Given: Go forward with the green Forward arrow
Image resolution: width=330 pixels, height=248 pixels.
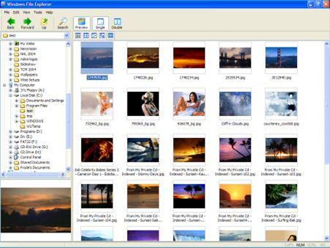Looking at the screenshot, I should click(27, 23).
